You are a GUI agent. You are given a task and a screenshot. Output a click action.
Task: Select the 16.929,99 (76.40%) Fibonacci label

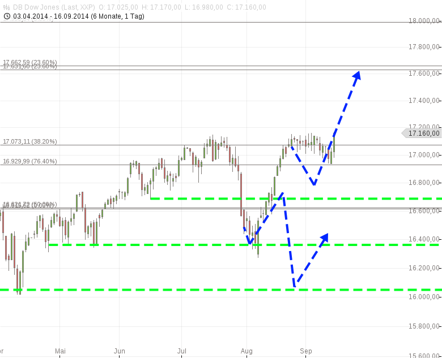point(30,161)
